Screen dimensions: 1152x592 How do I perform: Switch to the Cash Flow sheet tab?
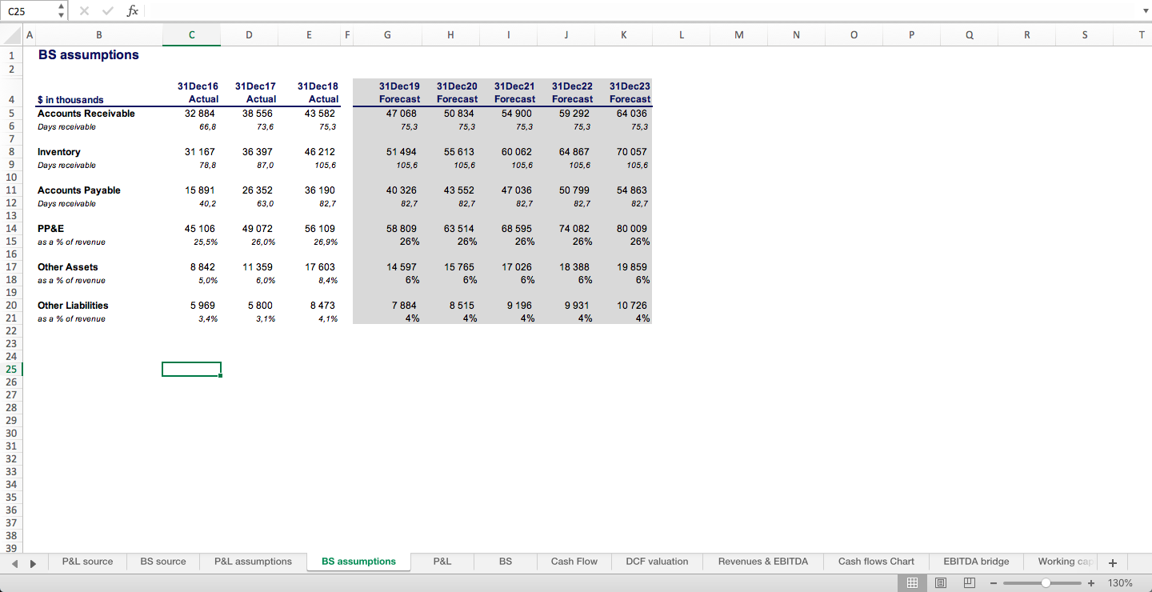coord(574,562)
